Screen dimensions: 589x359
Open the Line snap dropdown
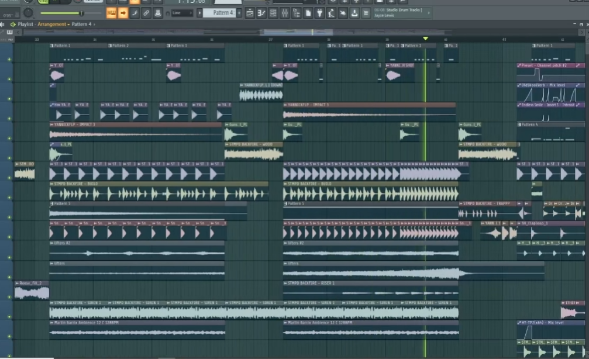click(x=182, y=12)
